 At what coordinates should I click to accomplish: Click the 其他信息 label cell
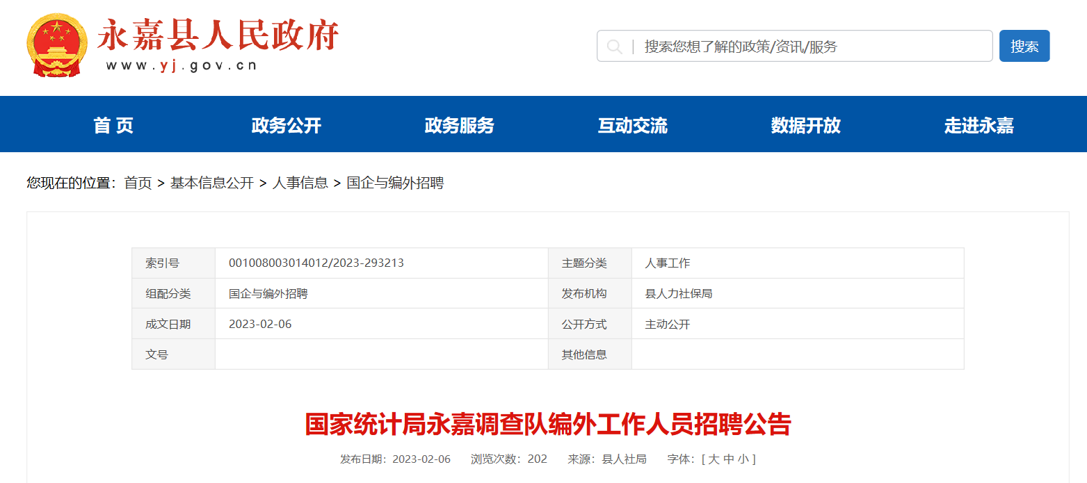click(x=590, y=354)
